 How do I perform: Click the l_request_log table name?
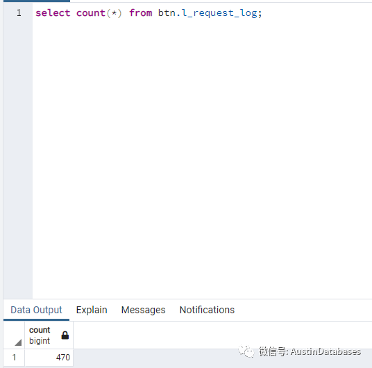tap(220, 13)
